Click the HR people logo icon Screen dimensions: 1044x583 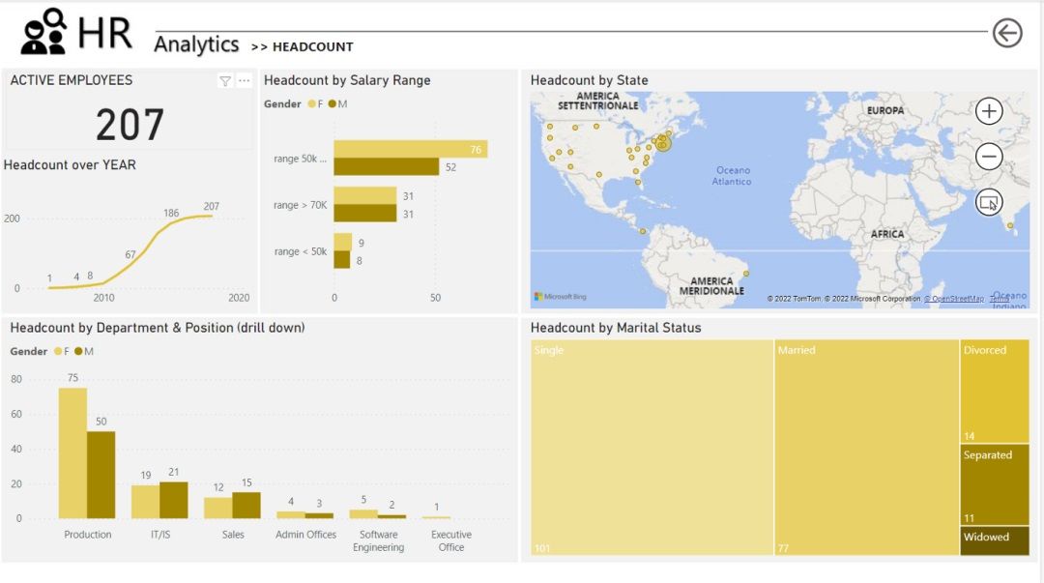(43, 31)
